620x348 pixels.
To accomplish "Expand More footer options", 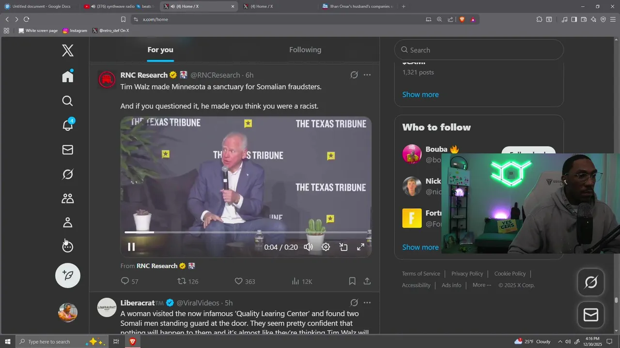I will tap(482, 285).
